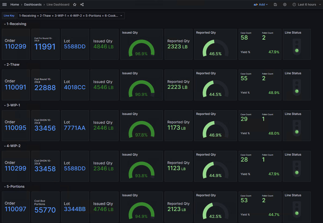Click the 3-WIP-1 line status traffic light
Viewport: 323px width, 223px height.
pos(296,128)
